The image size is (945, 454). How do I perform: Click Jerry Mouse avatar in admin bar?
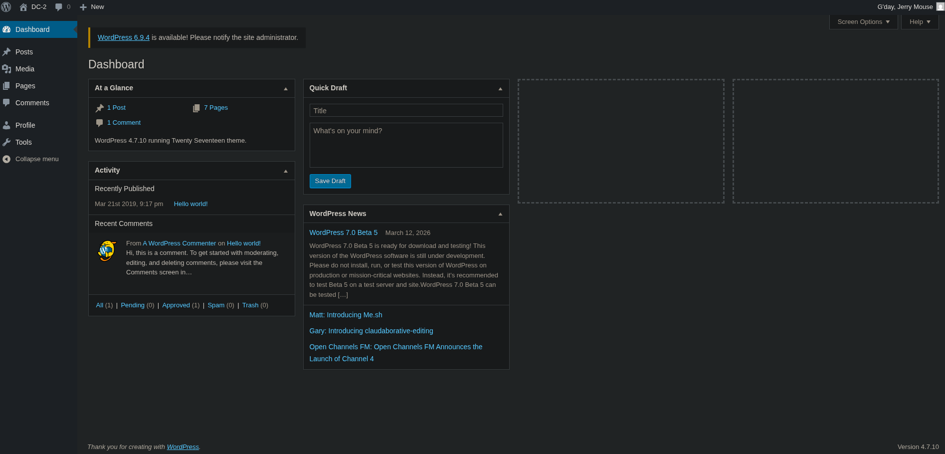click(940, 7)
